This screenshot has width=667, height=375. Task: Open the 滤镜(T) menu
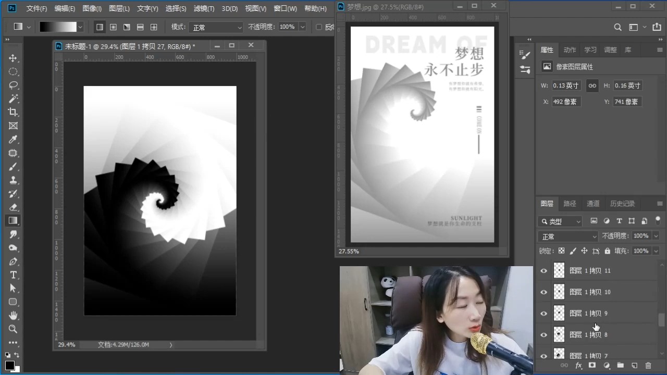click(x=204, y=9)
